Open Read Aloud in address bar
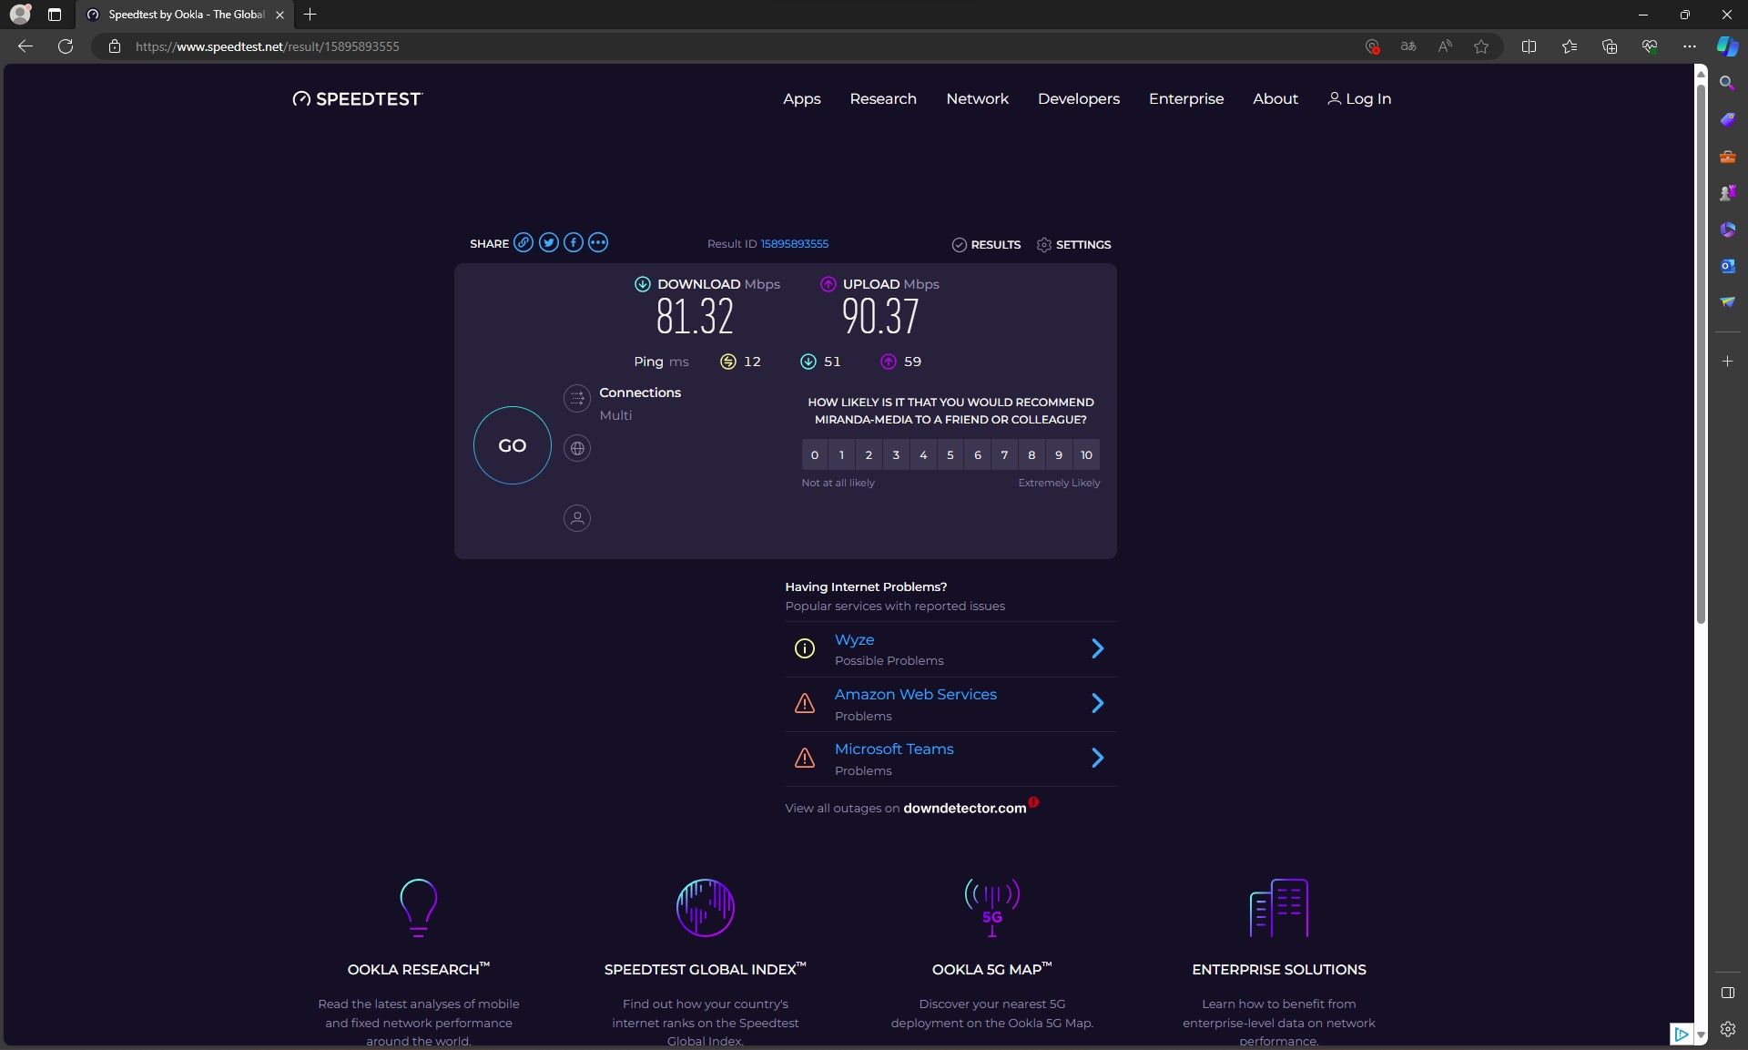 pos(1445,46)
